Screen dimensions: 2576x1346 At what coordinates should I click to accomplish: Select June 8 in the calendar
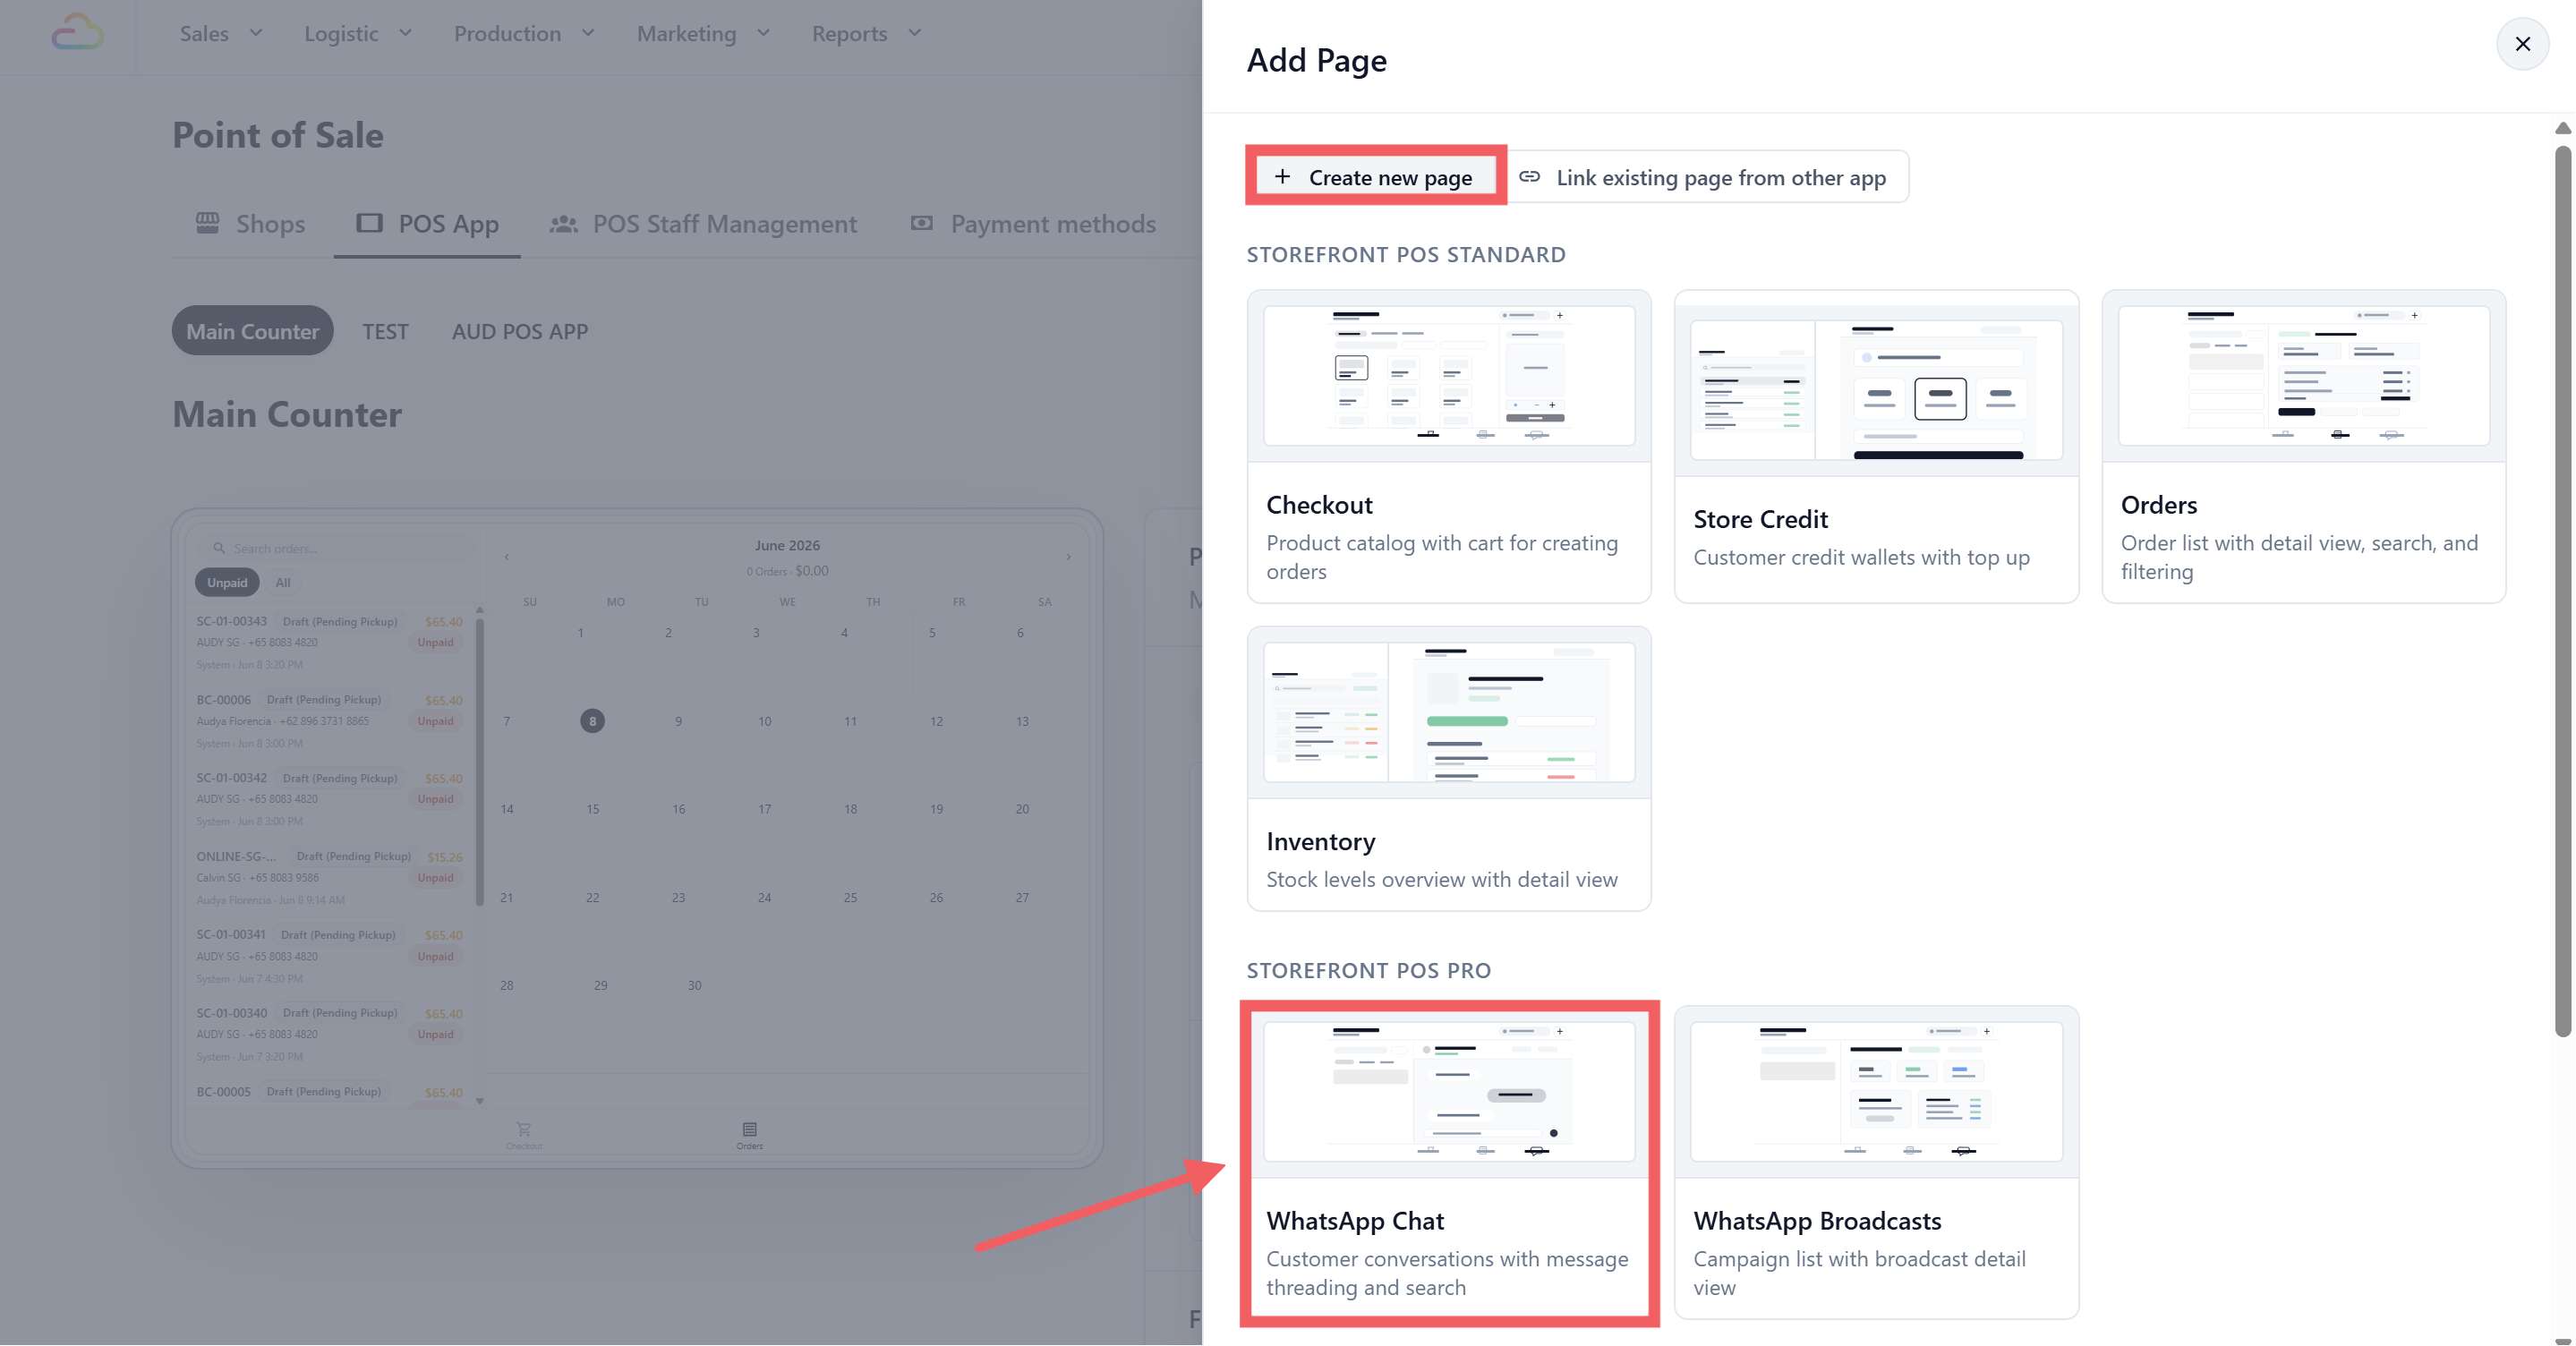[x=592, y=721]
